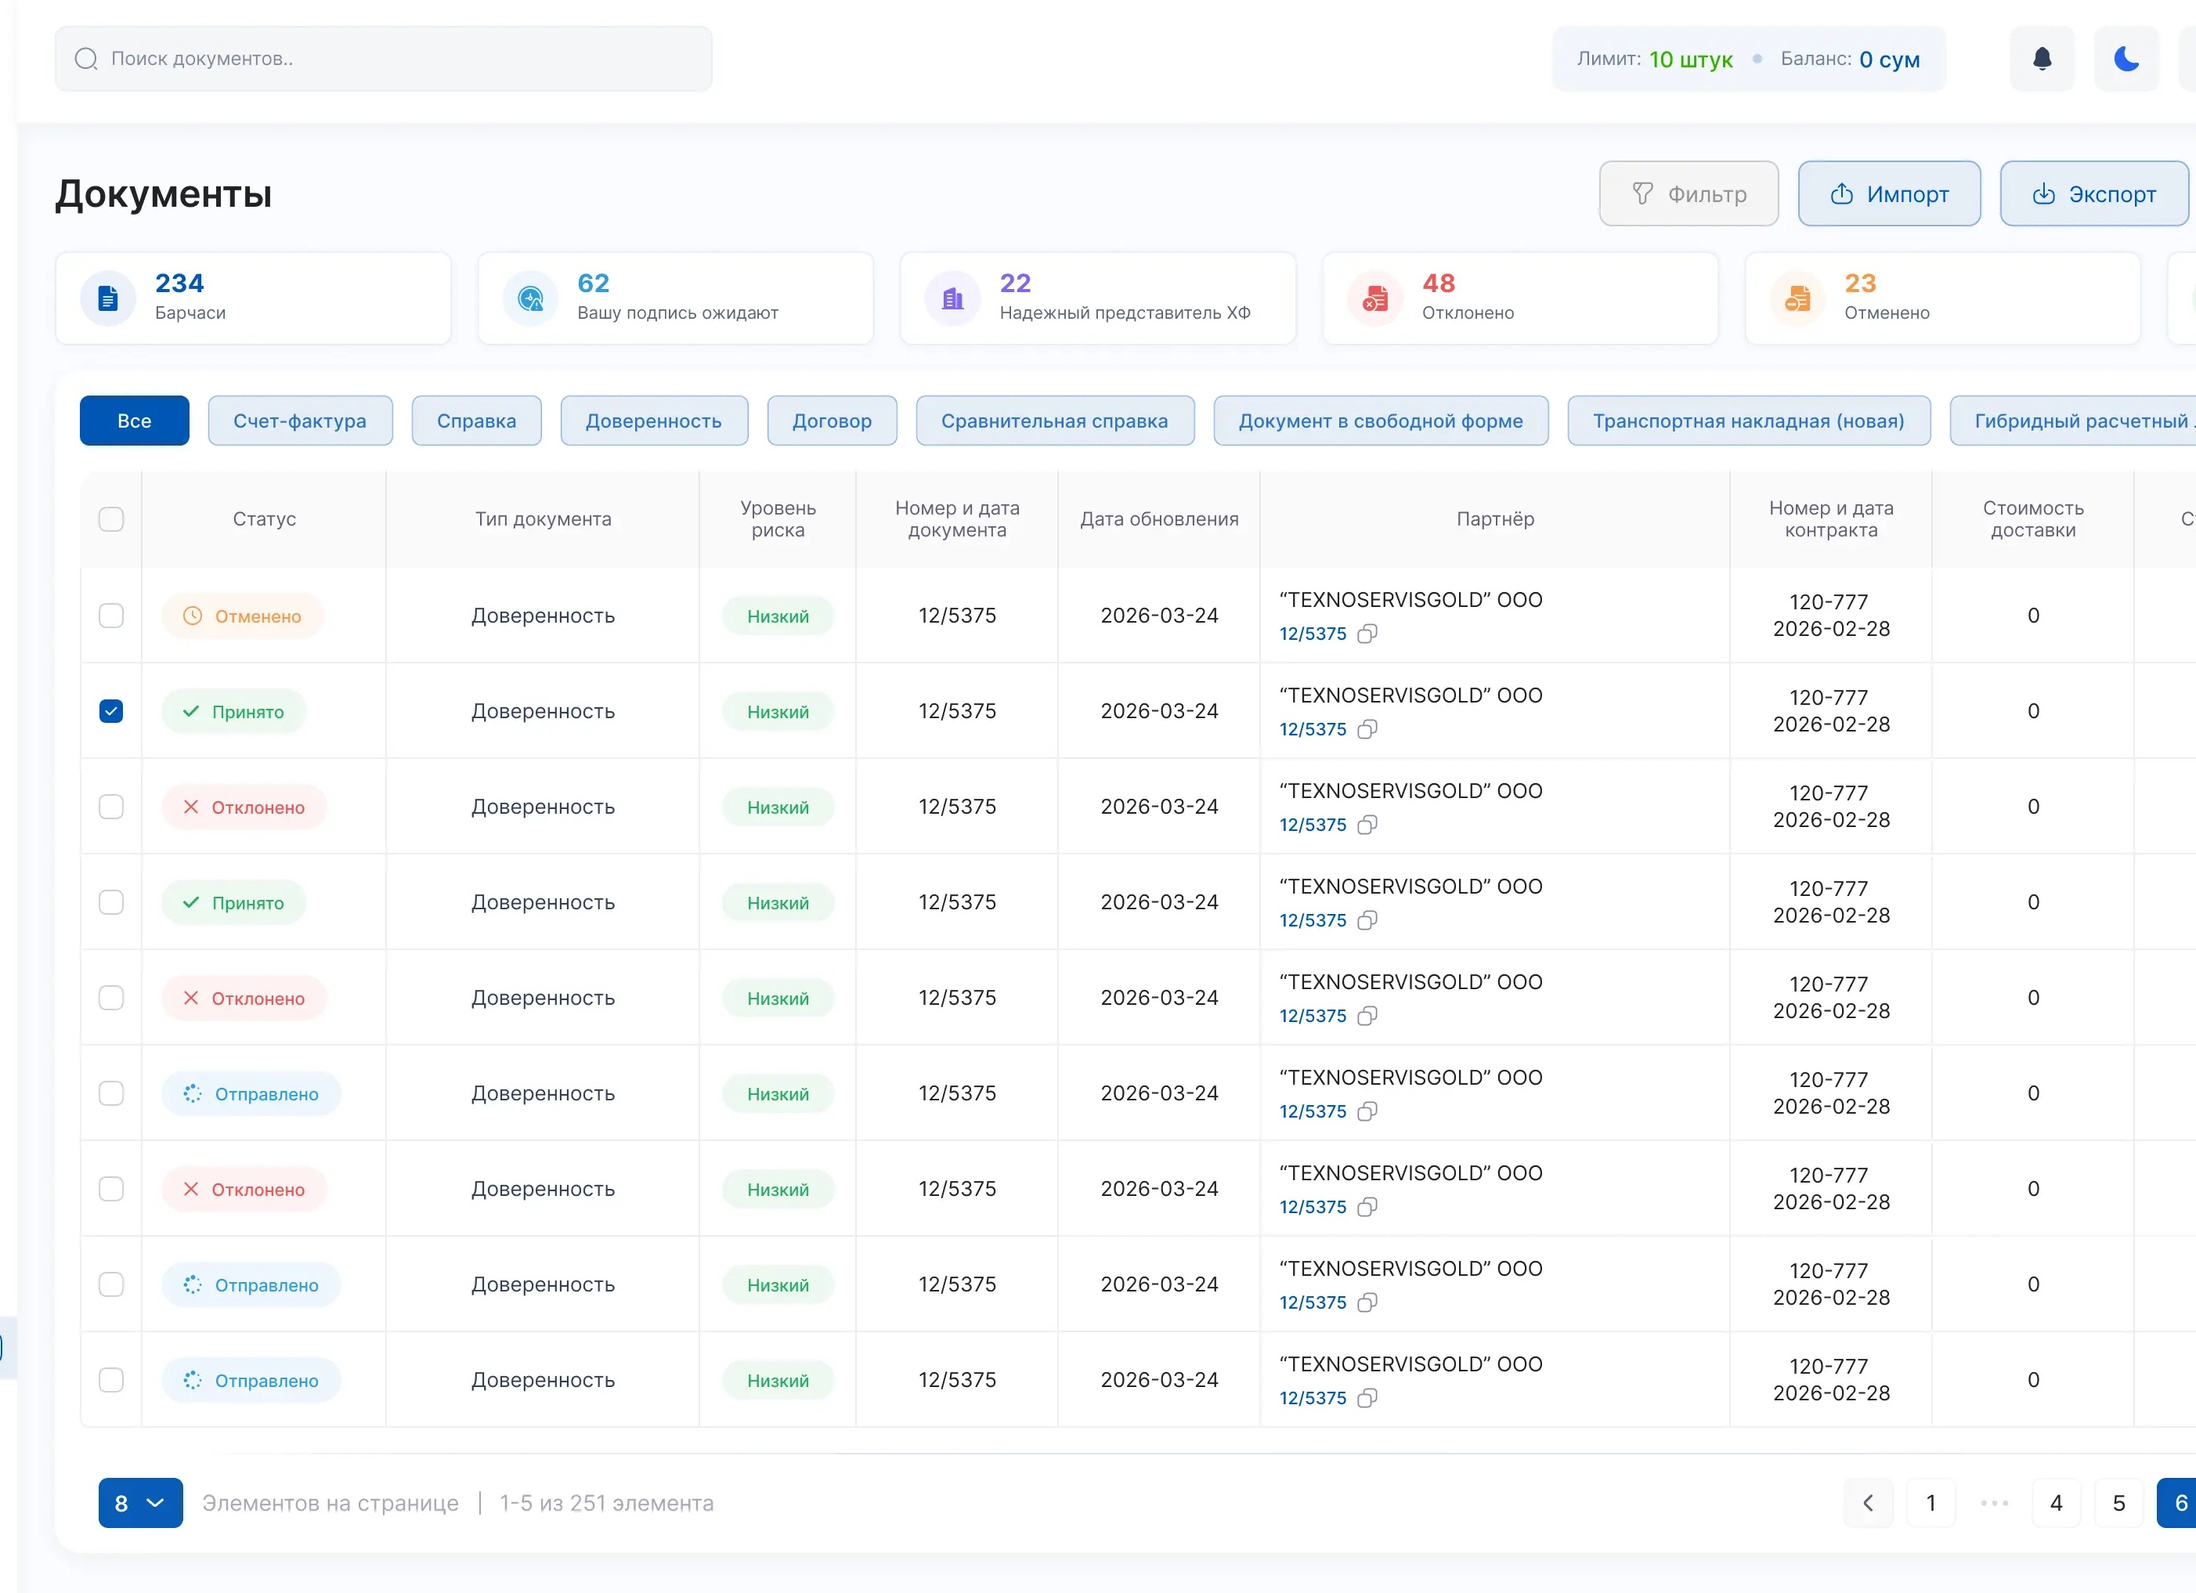Image resolution: width=2196 pixels, height=1593 pixels.
Task: Toggle the select-all header checkbox
Action: point(111,519)
